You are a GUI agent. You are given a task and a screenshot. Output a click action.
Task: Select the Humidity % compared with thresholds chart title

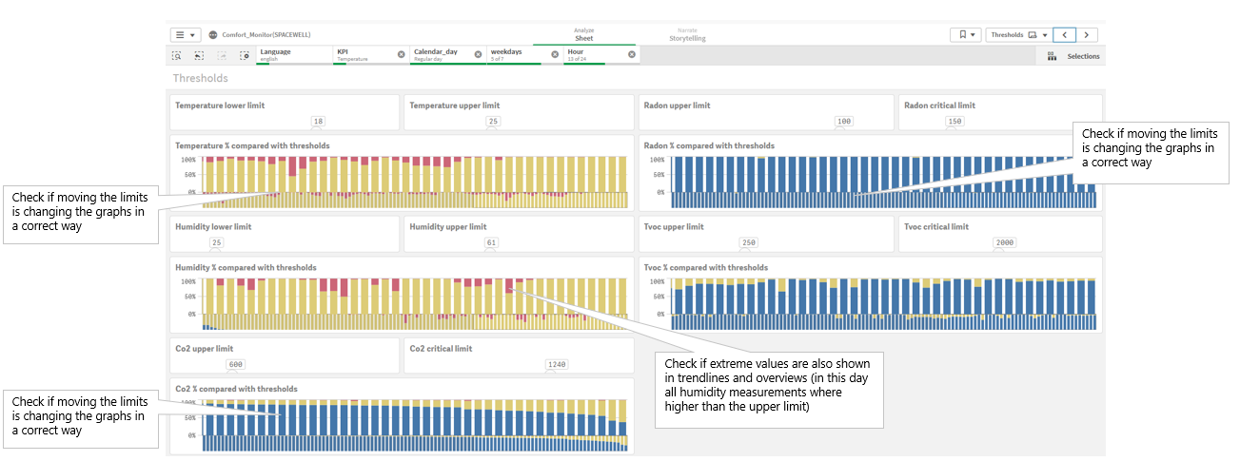click(246, 268)
